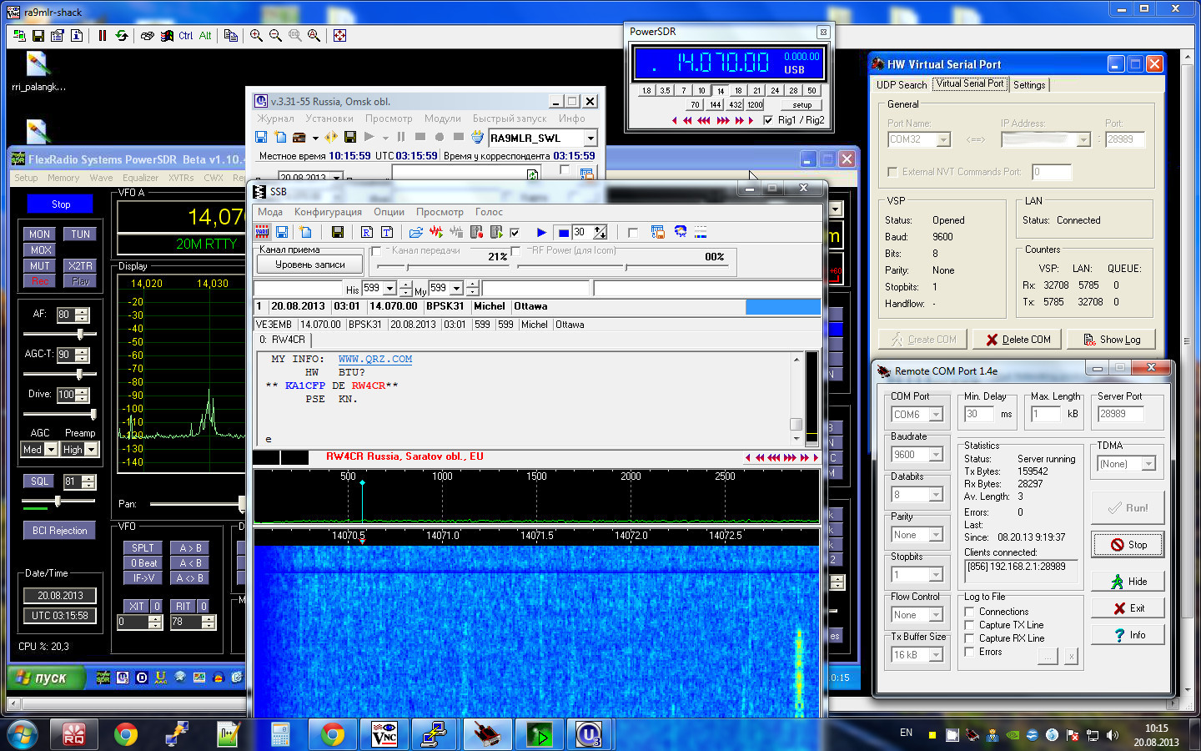Enable Capture RX Line checkbox
This screenshot has width=1201, height=751.
coord(969,638)
